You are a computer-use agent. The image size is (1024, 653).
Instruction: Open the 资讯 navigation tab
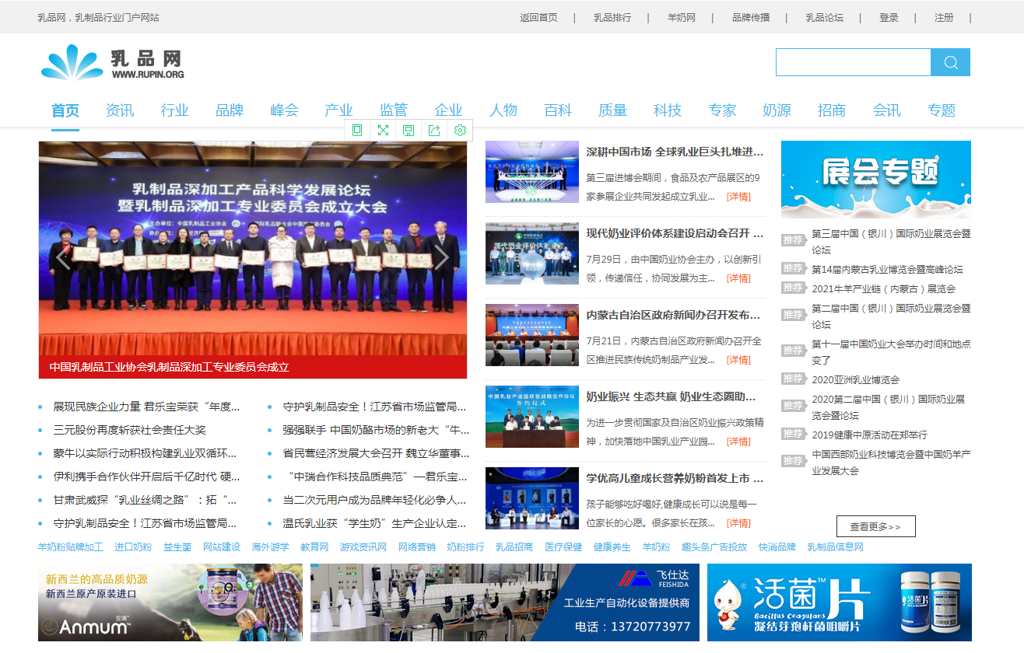point(120,110)
